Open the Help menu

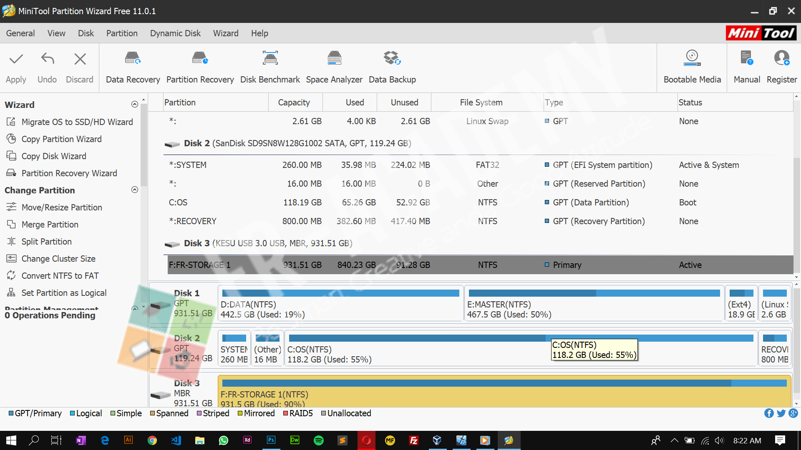coord(259,33)
